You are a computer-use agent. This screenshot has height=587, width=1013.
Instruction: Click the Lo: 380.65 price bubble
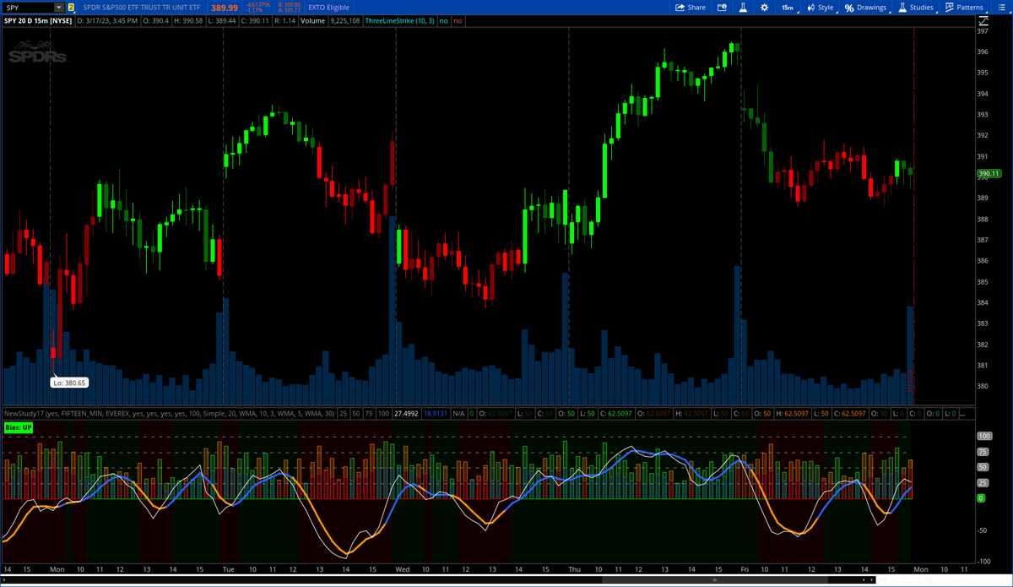pyautogui.click(x=70, y=383)
